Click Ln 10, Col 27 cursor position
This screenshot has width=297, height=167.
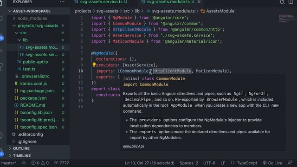click(x=149, y=163)
